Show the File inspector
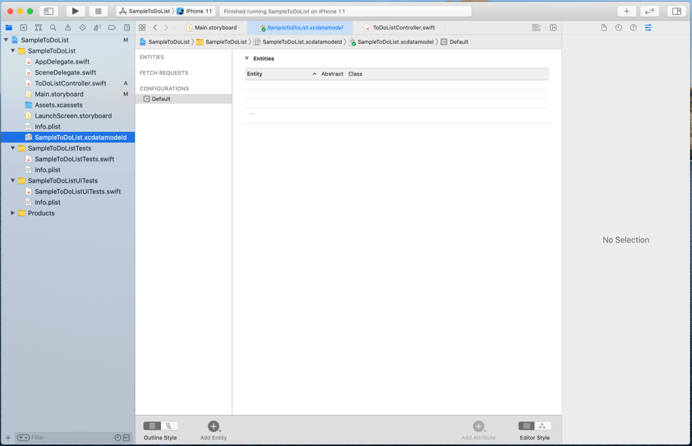 coord(604,28)
